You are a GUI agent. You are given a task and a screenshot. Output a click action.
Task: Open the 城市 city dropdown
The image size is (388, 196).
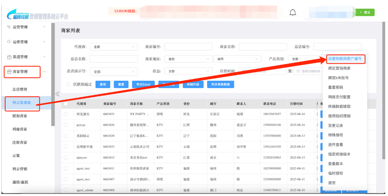237,59
